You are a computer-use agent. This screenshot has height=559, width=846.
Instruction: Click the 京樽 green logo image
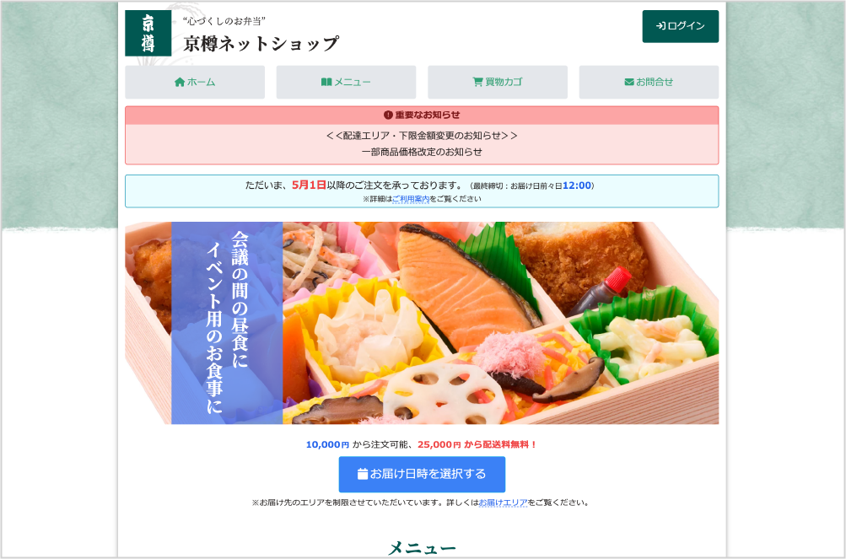(148, 33)
